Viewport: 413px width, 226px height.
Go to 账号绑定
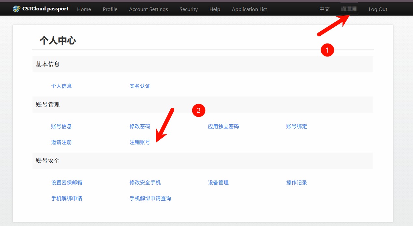pos(297,126)
